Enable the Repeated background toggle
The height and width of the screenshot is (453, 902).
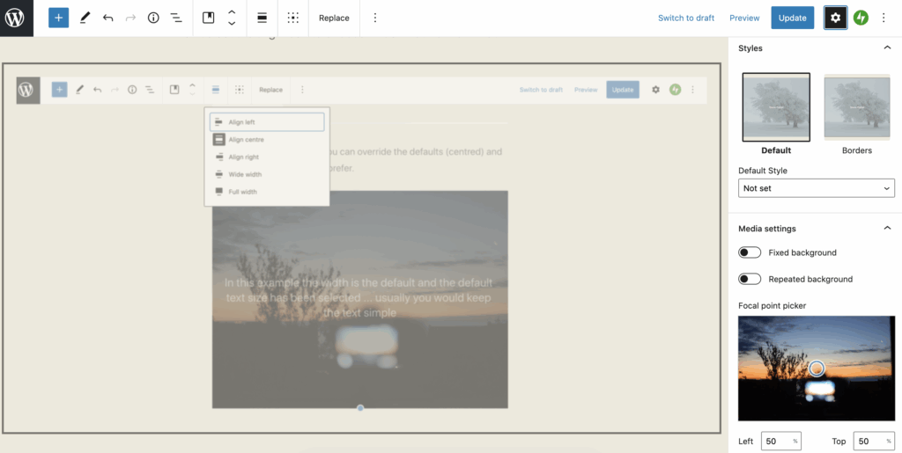[750, 279]
